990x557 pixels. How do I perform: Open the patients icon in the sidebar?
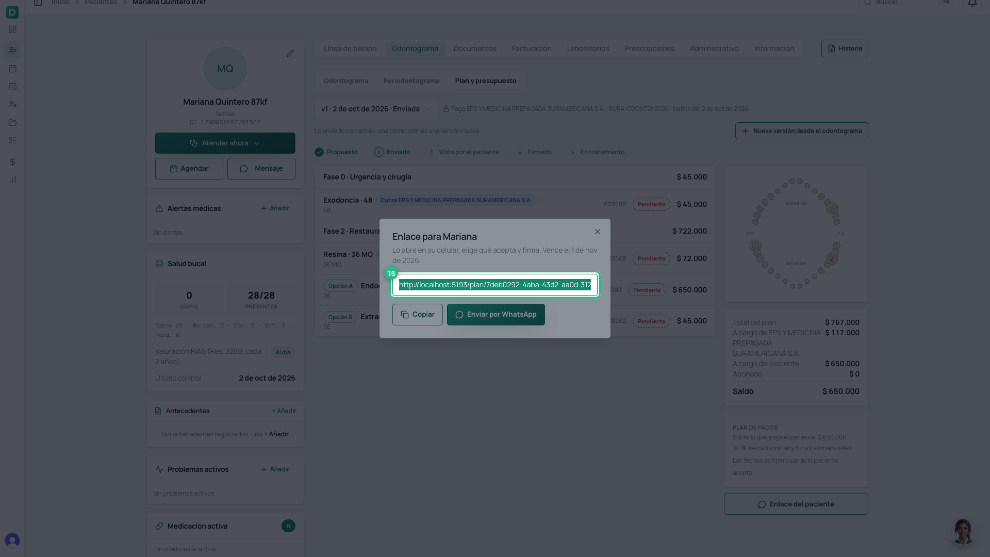click(12, 50)
